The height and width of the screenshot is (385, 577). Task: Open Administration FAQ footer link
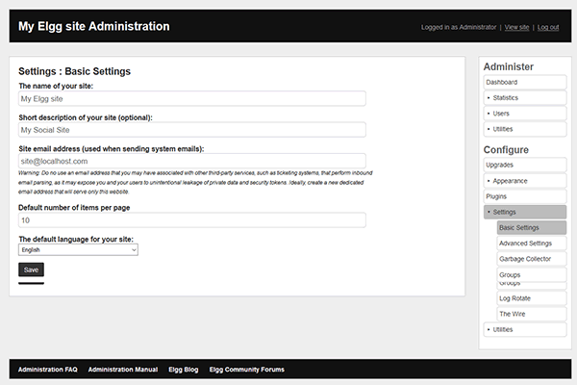(47, 370)
